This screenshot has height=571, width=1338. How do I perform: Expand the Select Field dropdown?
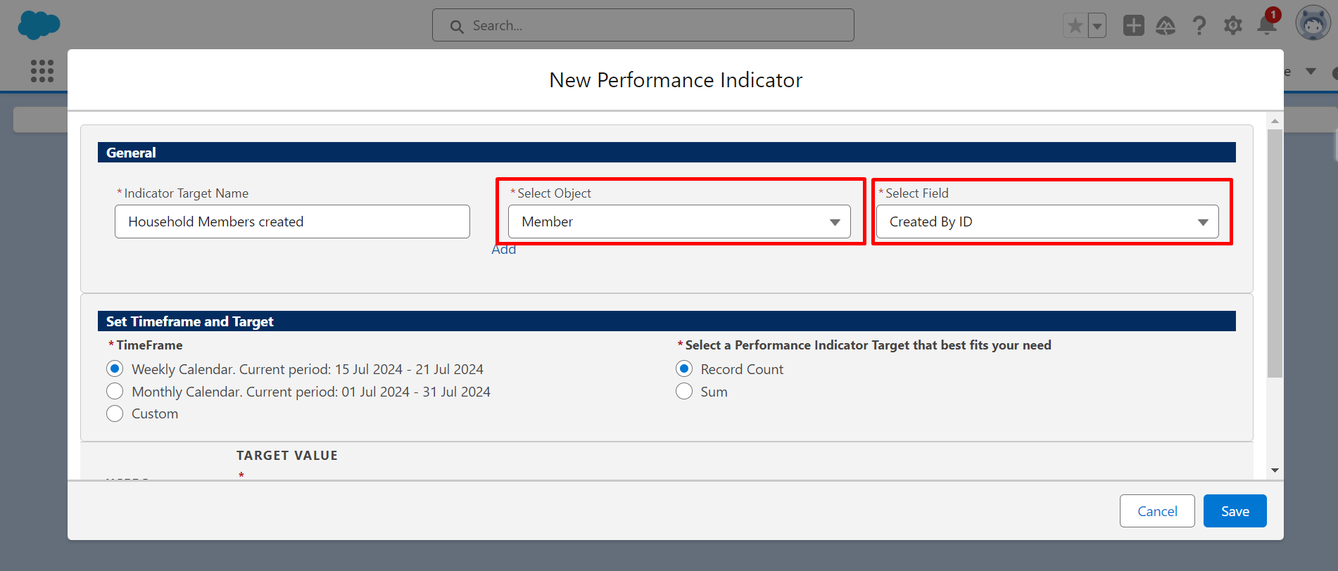tap(1047, 222)
